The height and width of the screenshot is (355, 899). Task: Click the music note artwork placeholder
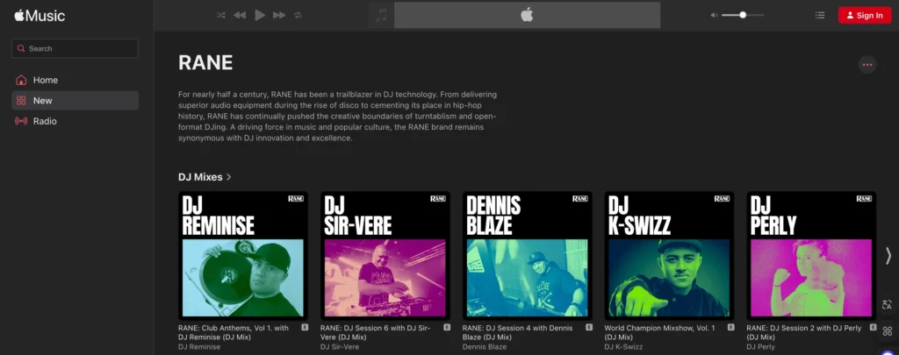coord(381,16)
